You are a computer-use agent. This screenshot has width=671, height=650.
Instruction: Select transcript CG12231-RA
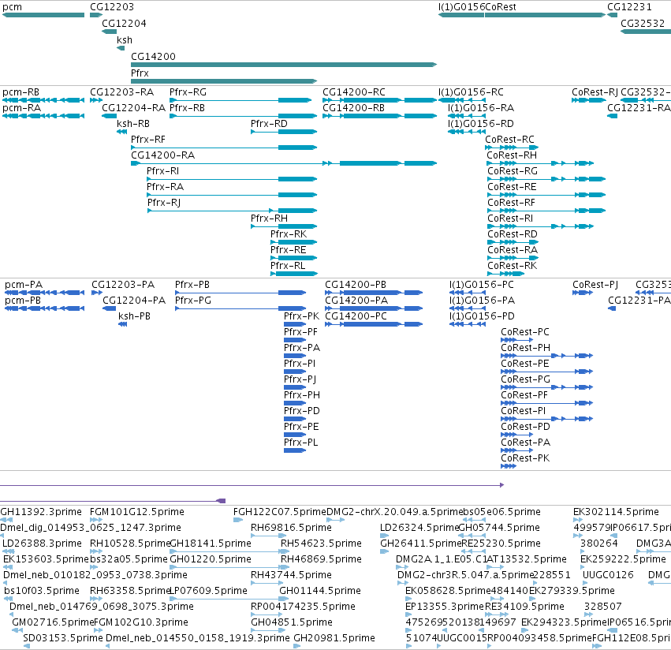pyautogui.click(x=613, y=116)
